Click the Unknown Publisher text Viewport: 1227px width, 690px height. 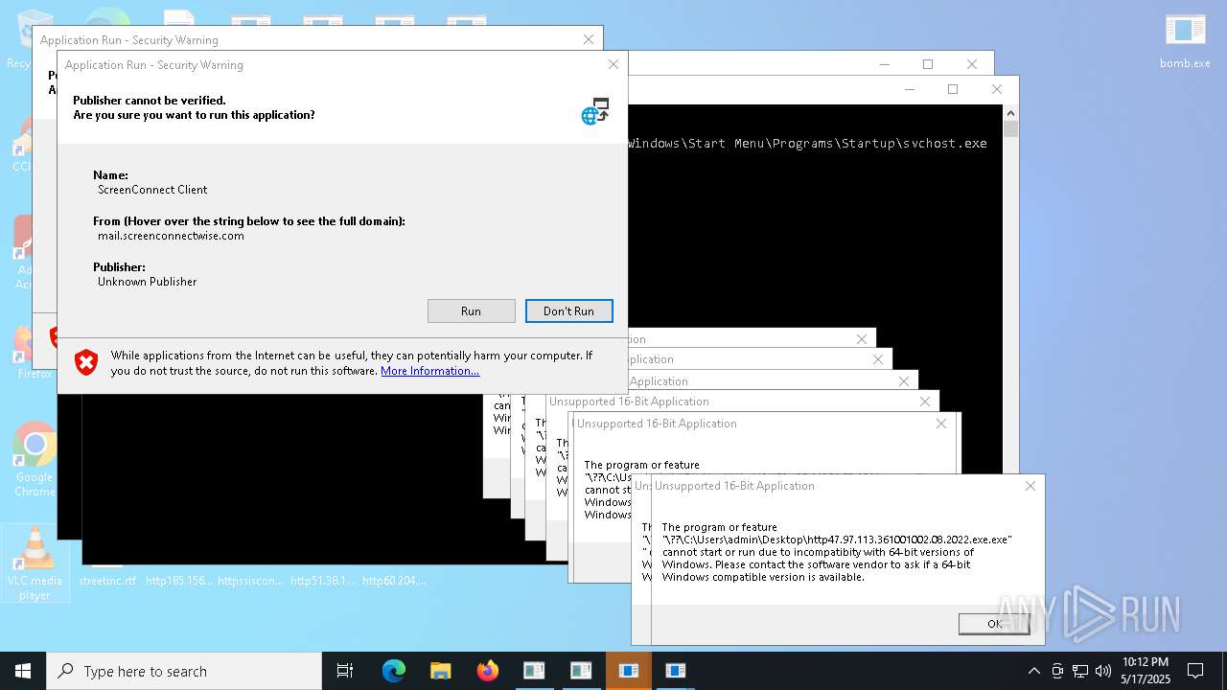coord(147,282)
